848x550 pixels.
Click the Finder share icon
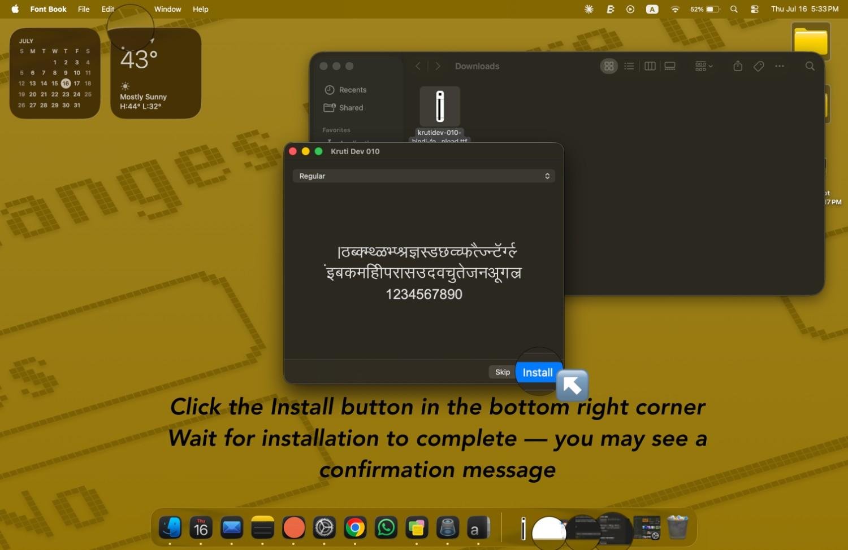(x=738, y=66)
